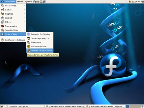
Task: Click the Show Desktop button in bottom panel
Action: tap(2, 106)
